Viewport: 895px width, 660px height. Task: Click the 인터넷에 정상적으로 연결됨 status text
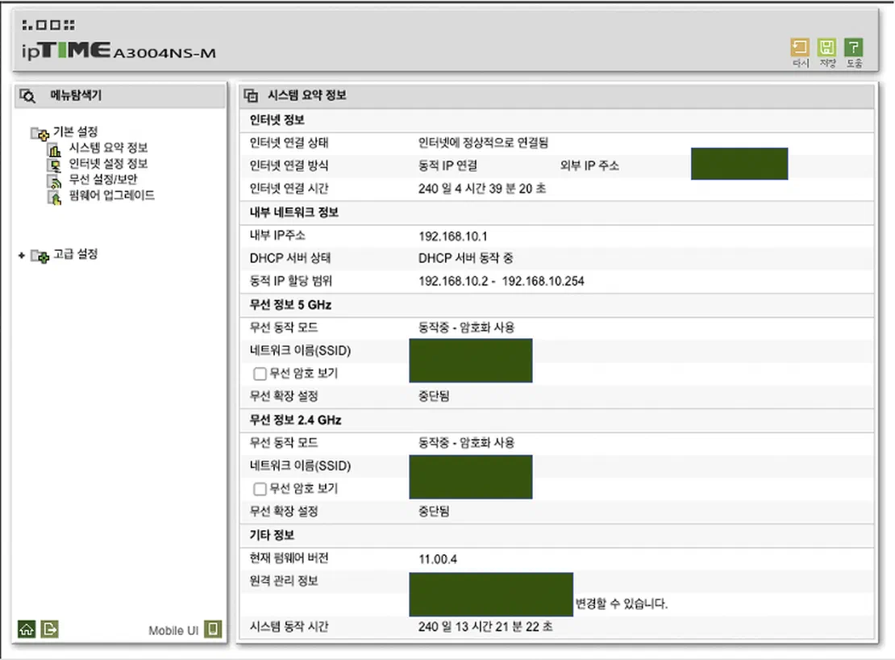pos(483,143)
